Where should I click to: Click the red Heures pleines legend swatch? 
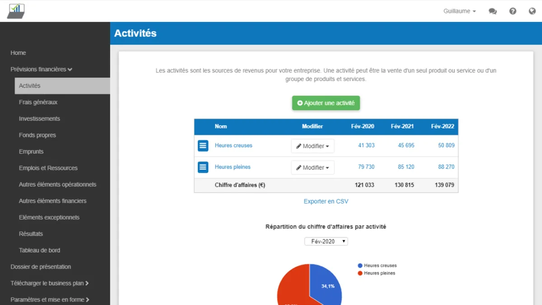[360, 273]
